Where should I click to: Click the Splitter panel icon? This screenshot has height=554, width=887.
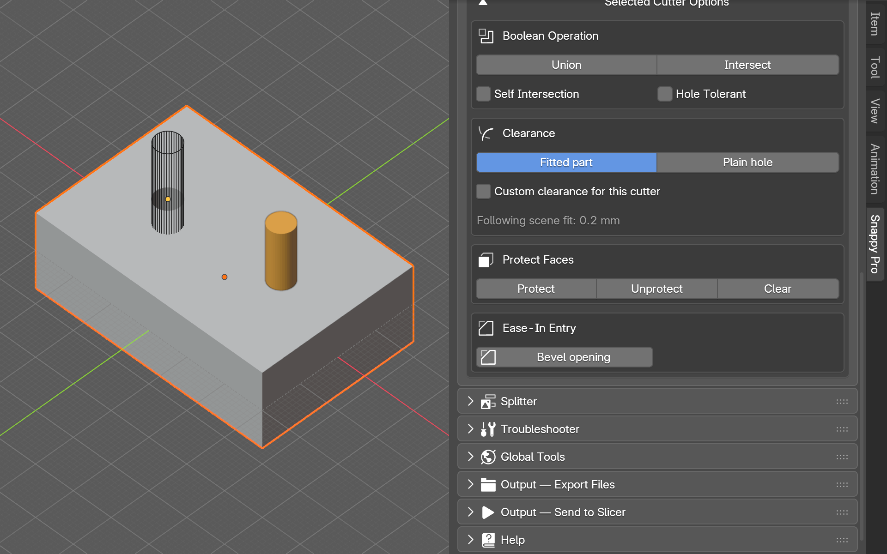click(x=488, y=402)
